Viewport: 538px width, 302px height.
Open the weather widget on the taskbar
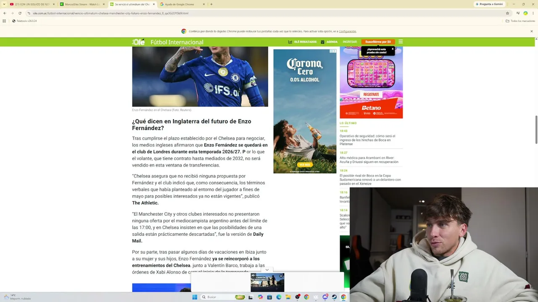point(17,297)
